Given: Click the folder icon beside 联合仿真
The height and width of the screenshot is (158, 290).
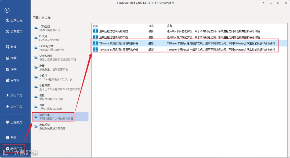Looking at the screenshot, I should pos(36,117).
